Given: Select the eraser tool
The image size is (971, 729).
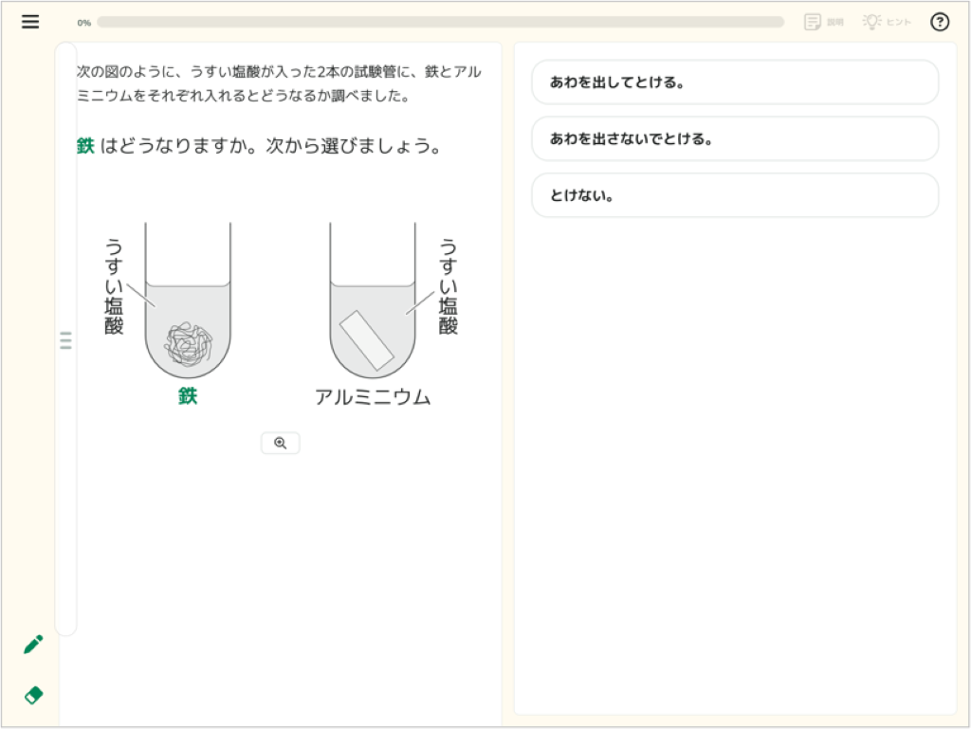Looking at the screenshot, I should [x=33, y=695].
